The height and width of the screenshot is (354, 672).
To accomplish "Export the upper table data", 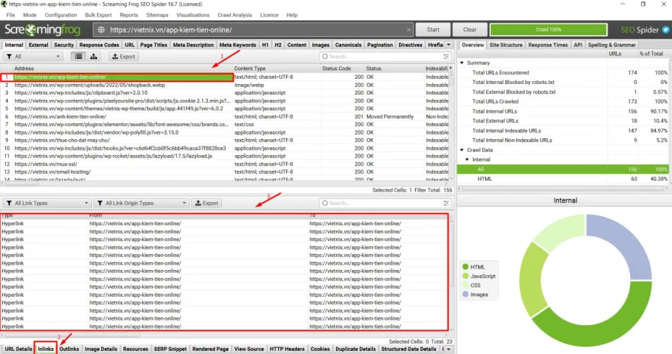I will [x=123, y=56].
